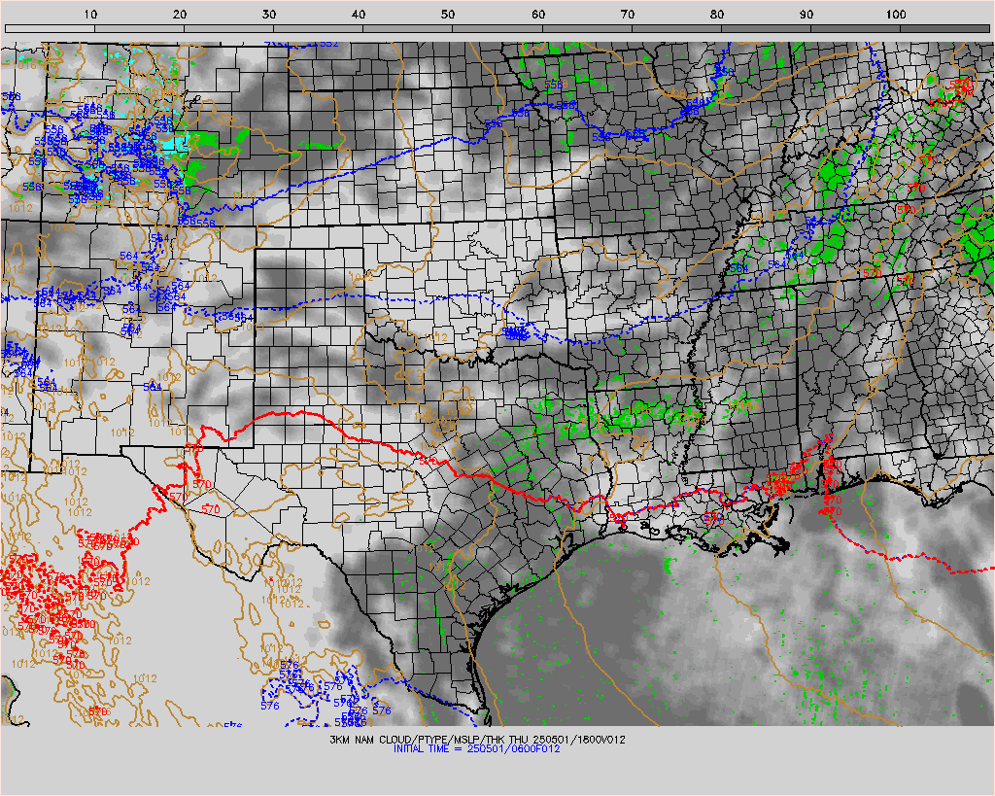
Task: Select scale swatch between 30 and 40
Action: click(x=319, y=28)
